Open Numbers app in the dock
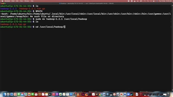The image size is (173, 97). click(x=61, y=94)
